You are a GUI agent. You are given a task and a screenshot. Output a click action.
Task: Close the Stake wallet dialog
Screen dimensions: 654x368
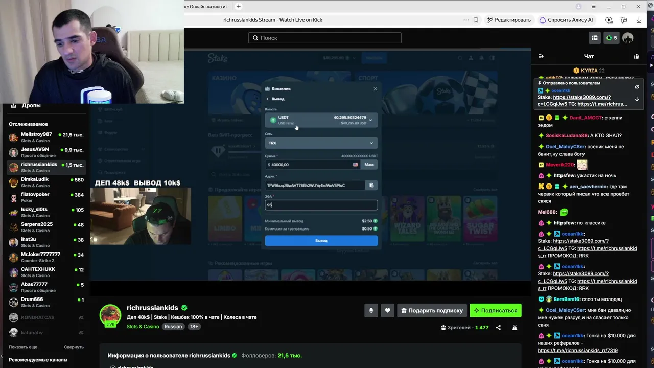(x=375, y=88)
